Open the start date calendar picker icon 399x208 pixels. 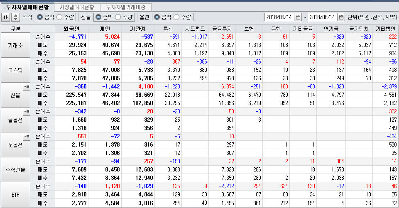298,17
